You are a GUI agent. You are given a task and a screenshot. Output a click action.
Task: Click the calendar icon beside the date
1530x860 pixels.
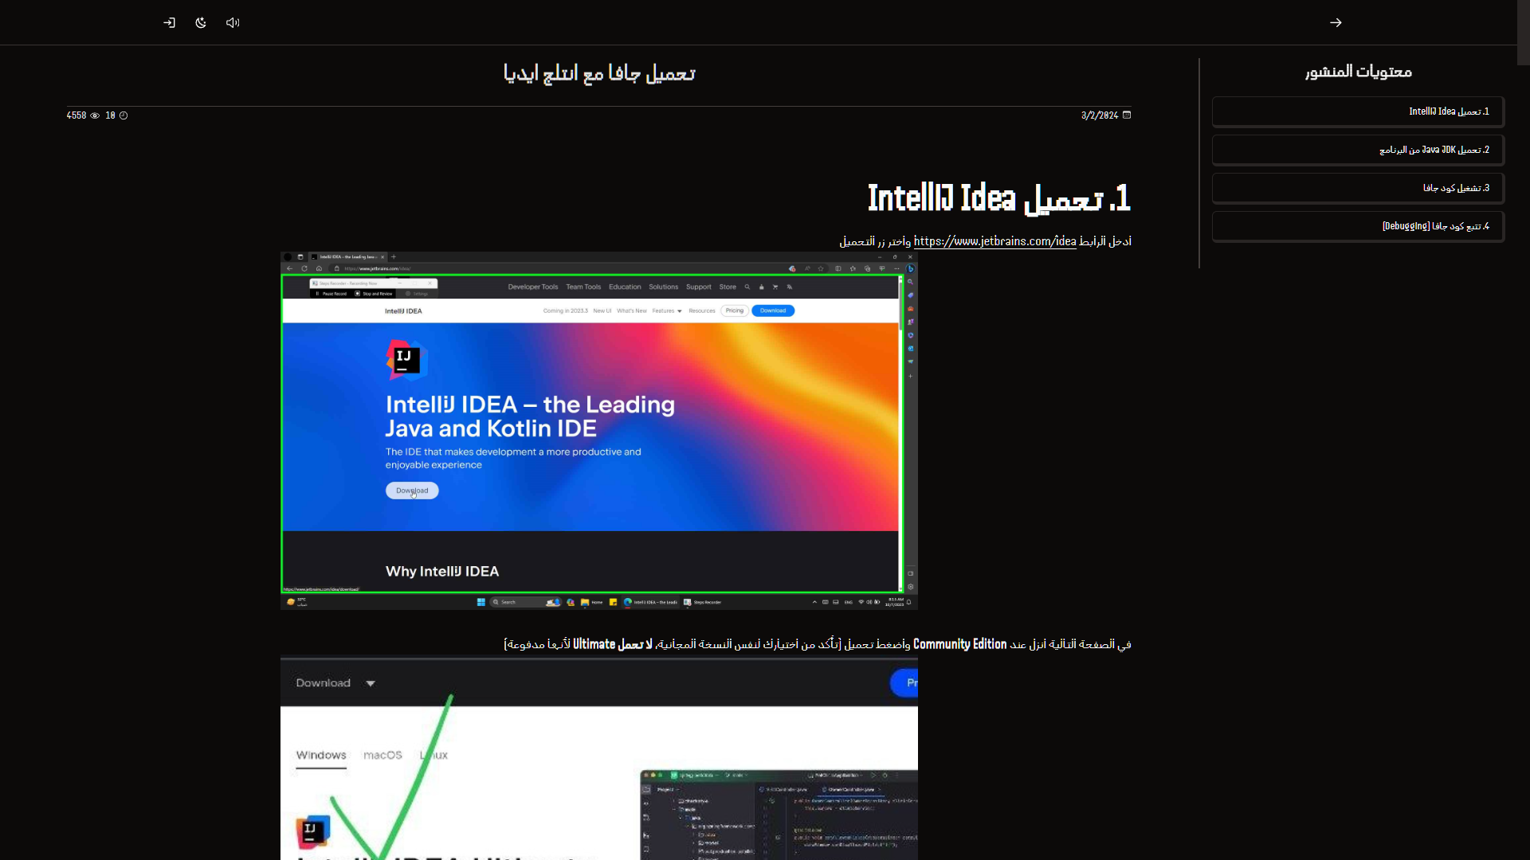point(1127,115)
